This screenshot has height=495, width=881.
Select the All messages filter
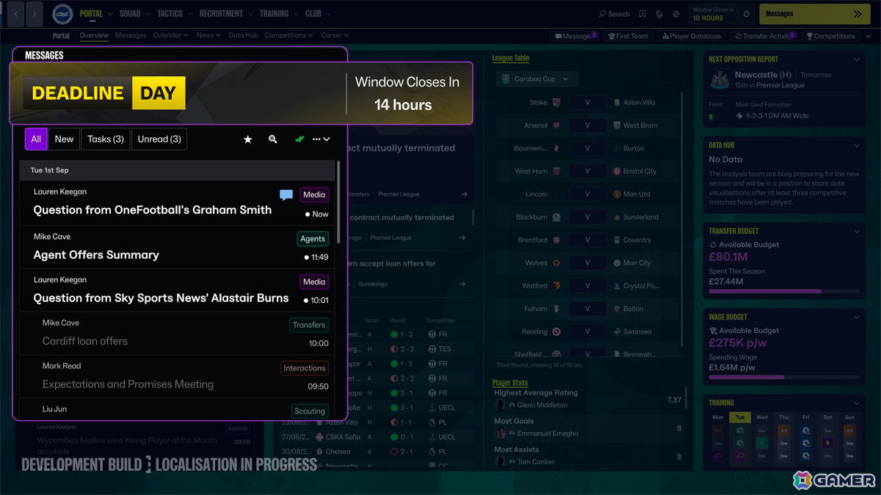(x=36, y=139)
